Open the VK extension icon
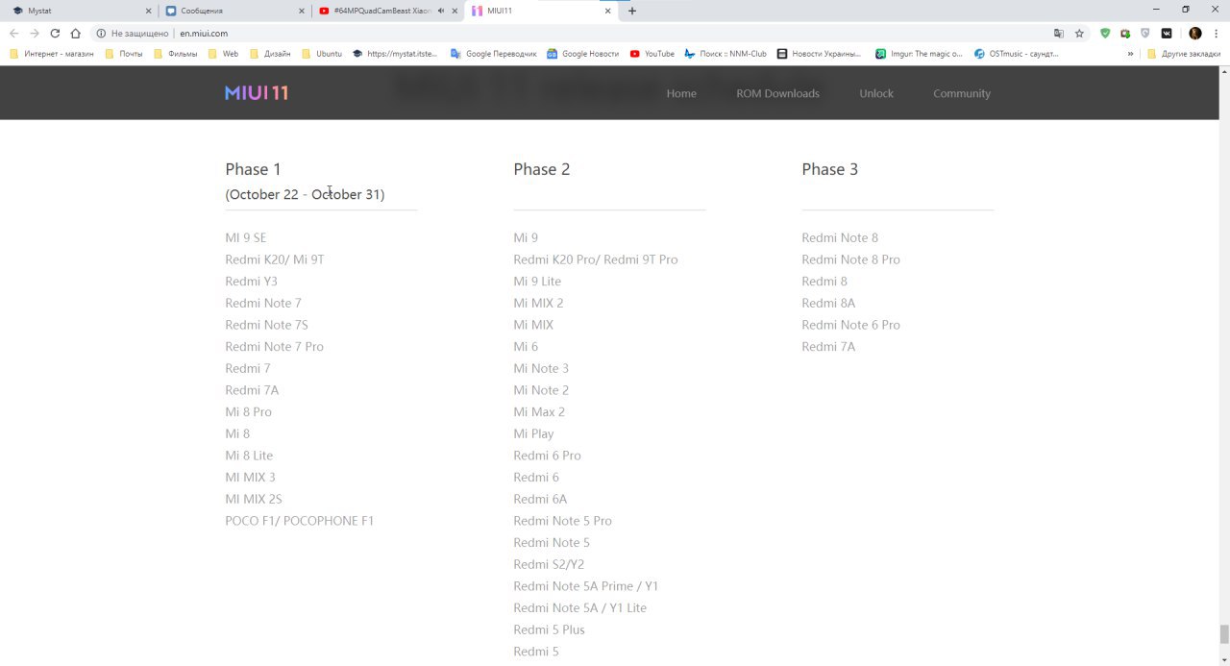Viewport: 1230px width, 666px height. click(x=1167, y=33)
